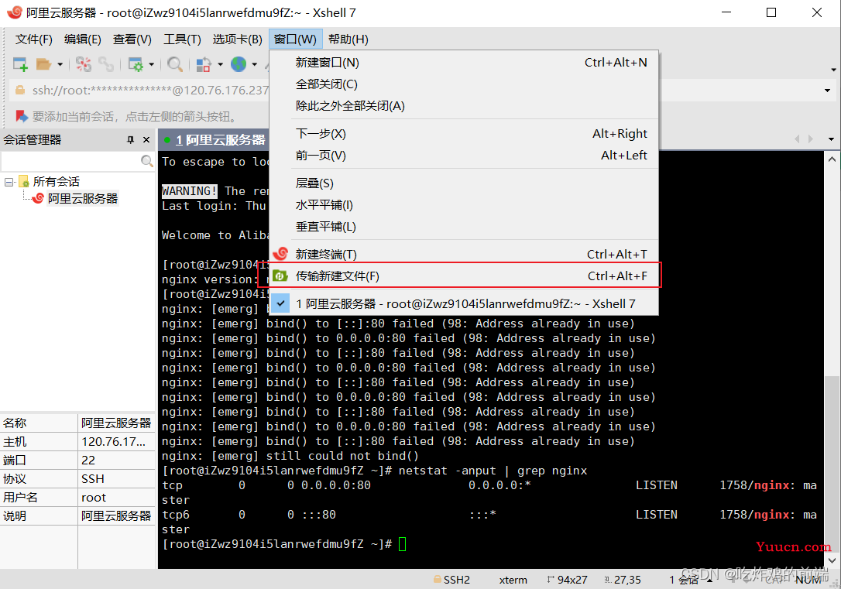Close the open 窗口(W) menu header
This screenshot has width=841, height=589.
tap(296, 39)
